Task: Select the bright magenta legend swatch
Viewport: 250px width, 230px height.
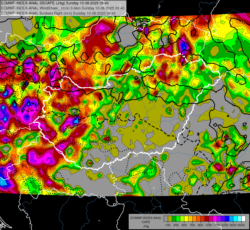Action: pyautogui.click(x=215, y=219)
